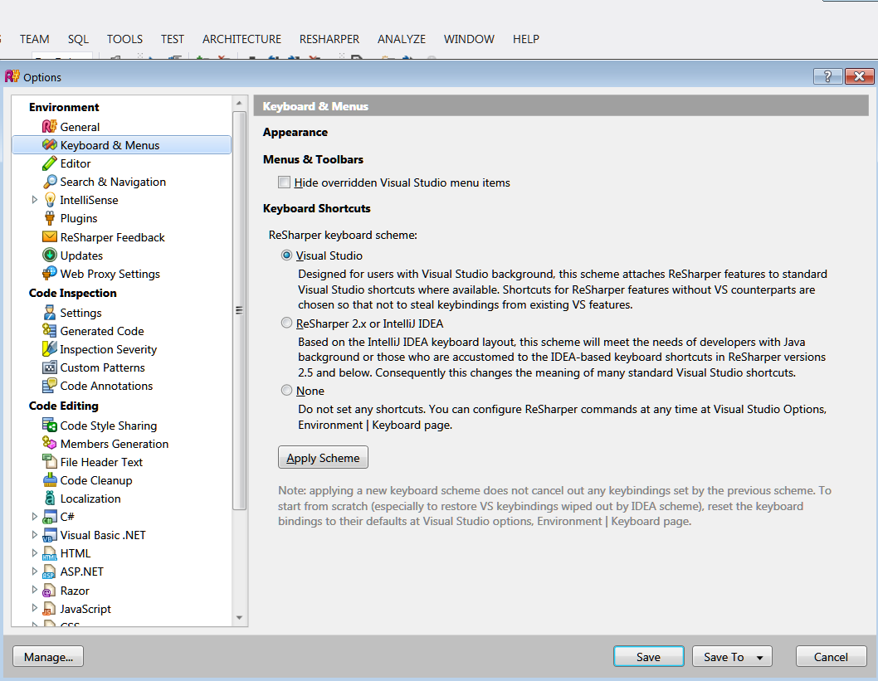Click the Manage... button

pos(48,657)
